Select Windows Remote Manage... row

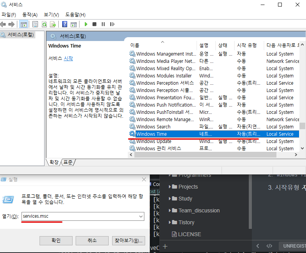tap(214, 119)
